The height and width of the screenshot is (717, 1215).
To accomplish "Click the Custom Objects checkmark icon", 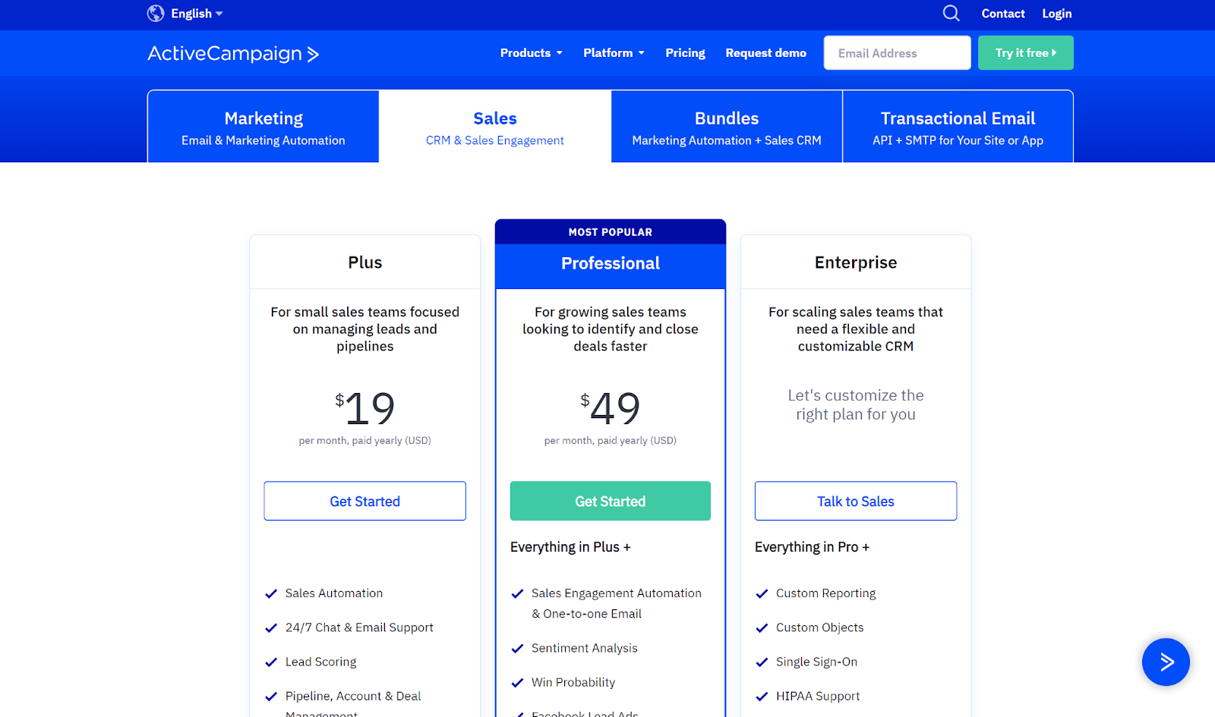I will point(762,628).
